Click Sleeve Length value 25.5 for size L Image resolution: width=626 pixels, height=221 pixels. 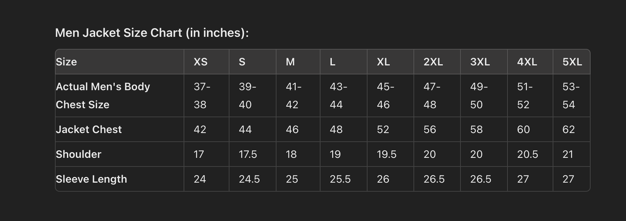click(340, 179)
